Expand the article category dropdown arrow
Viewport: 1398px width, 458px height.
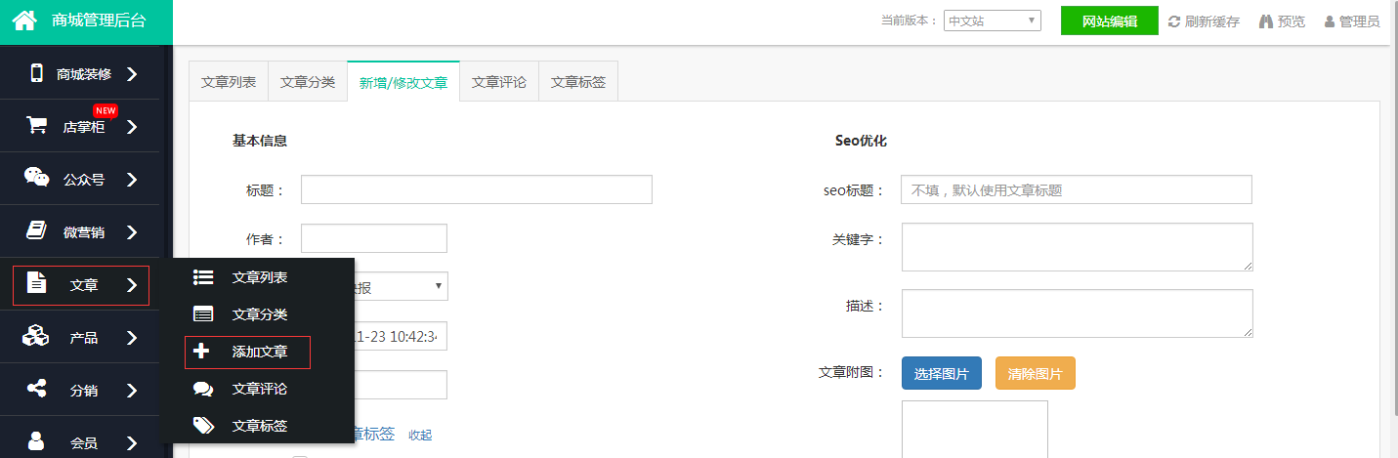tap(439, 286)
